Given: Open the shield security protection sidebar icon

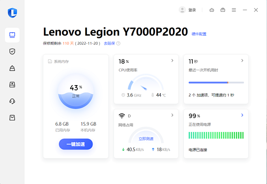Looking at the screenshot, I should [x=12, y=51].
